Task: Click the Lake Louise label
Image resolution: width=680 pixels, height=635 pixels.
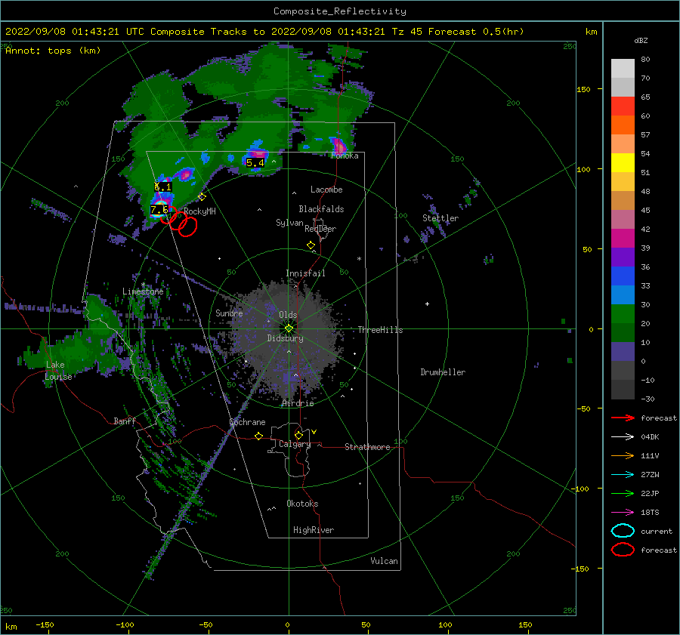Action: pos(58,371)
